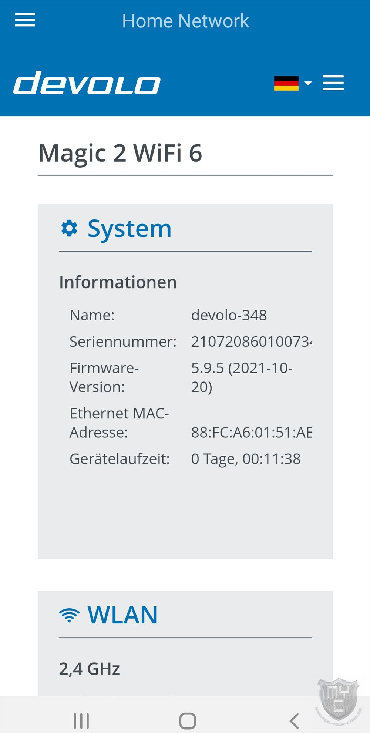The height and width of the screenshot is (733, 370).
Task: Open the WLAN section heading
Action: 122,615
